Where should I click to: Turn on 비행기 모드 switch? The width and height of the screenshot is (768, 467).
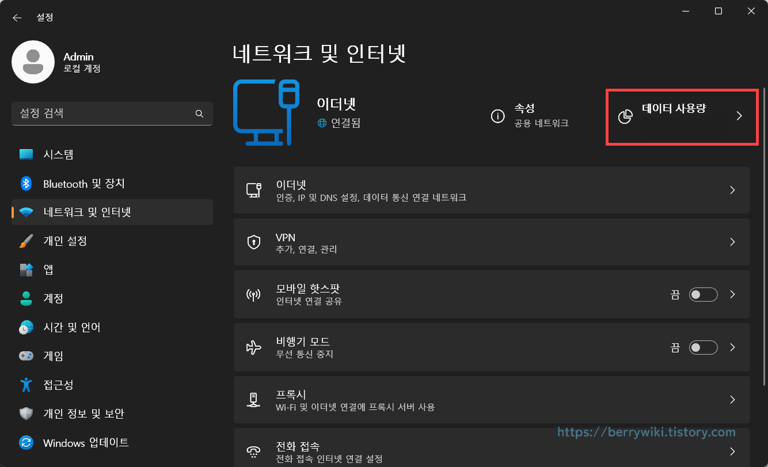point(703,347)
